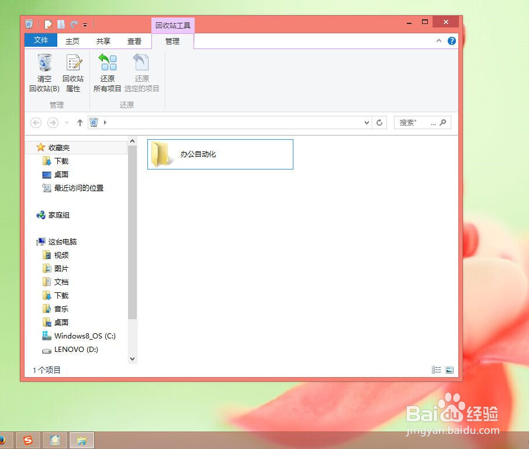Open 文档 (Documents) folder
This screenshot has width=529, height=449.
[61, 282]
